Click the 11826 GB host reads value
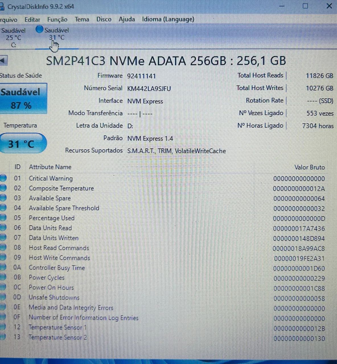 319,76
